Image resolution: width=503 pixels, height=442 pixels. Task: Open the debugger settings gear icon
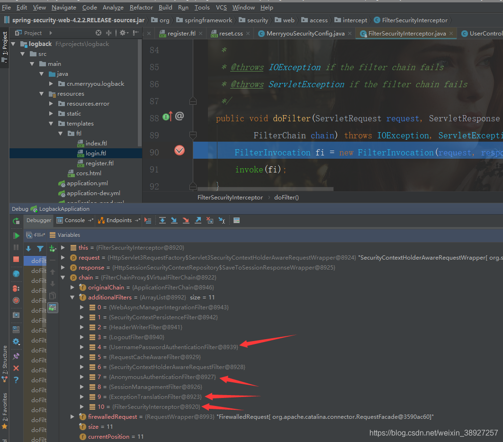click(x=16, y=342)
